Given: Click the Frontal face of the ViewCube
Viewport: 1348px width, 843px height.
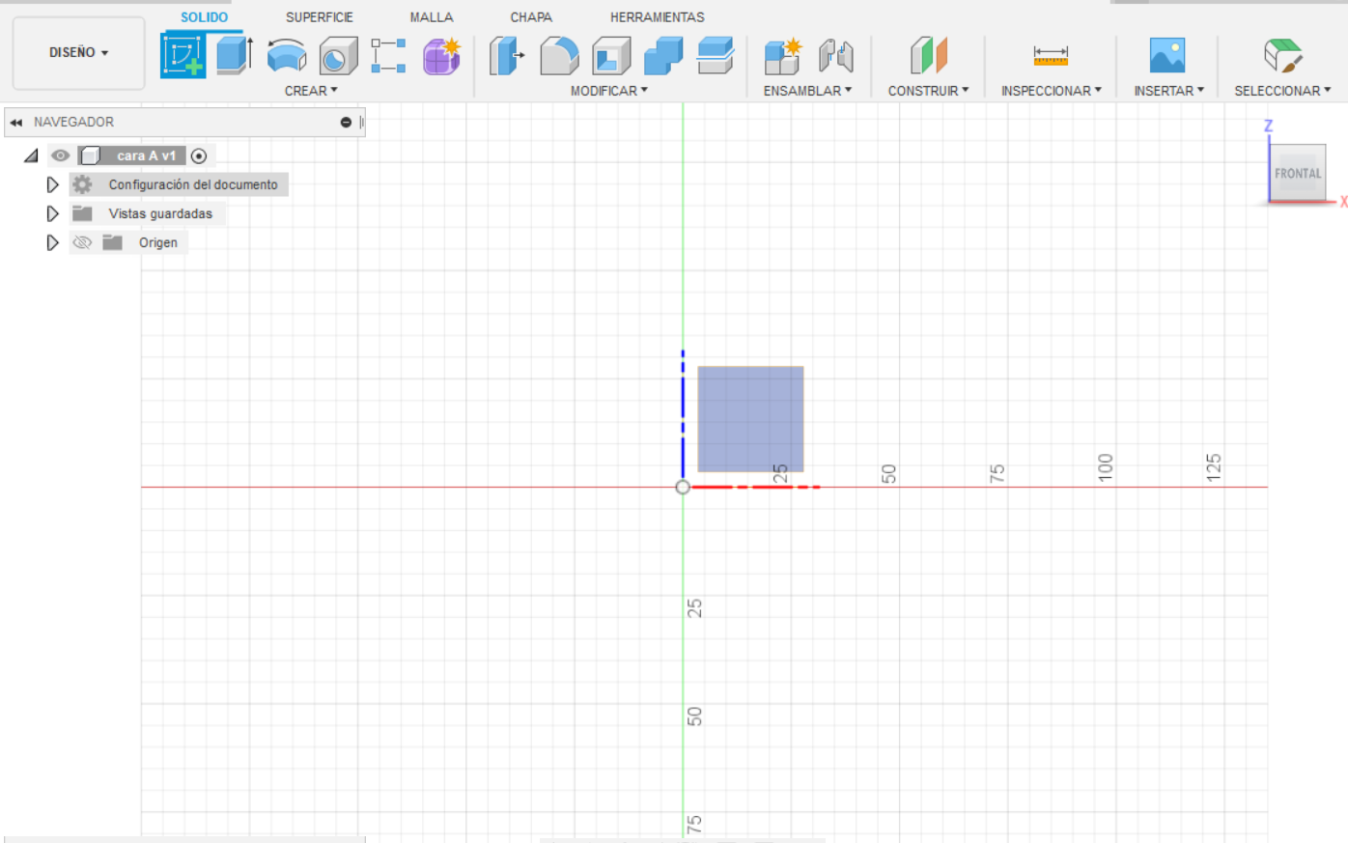Looking at the screenshot, I should point(1298,174).
